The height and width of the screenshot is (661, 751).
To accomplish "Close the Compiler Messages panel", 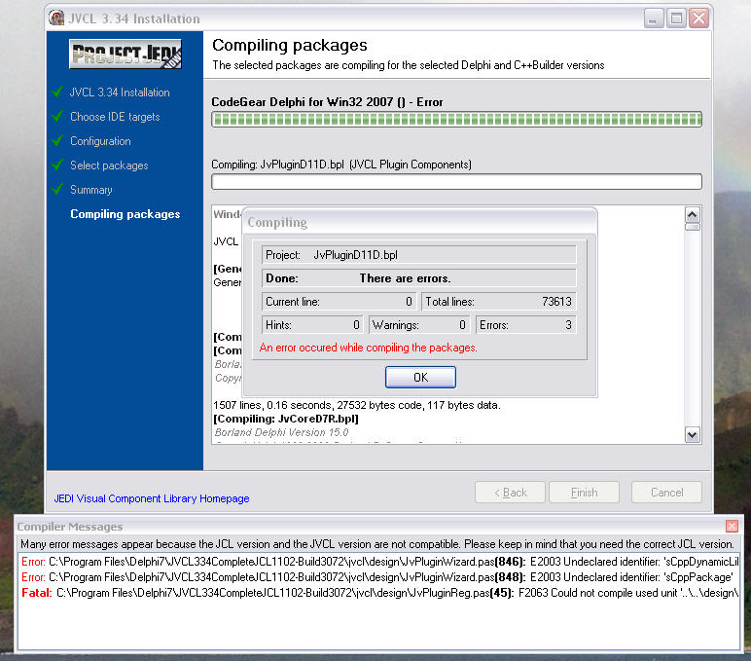I will point(732,526).
